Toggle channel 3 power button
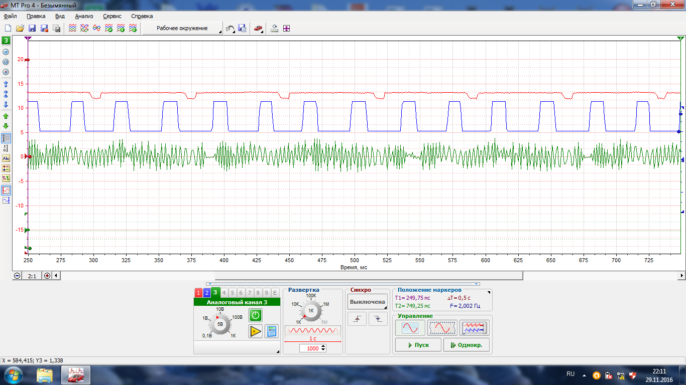 256,315
